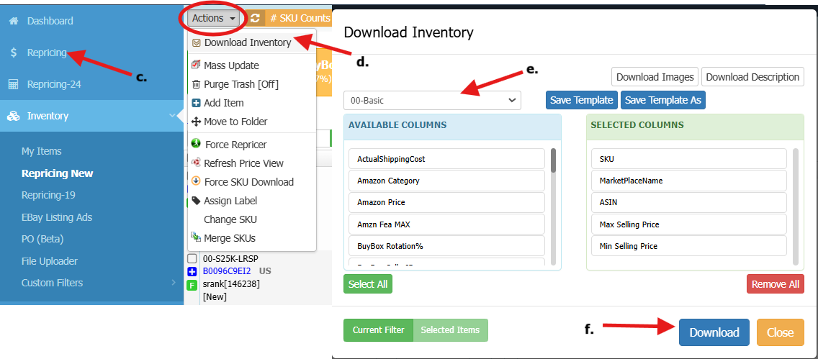
Task: Choose Mass Update from the Actions menu
Action: tap(231, 65)
